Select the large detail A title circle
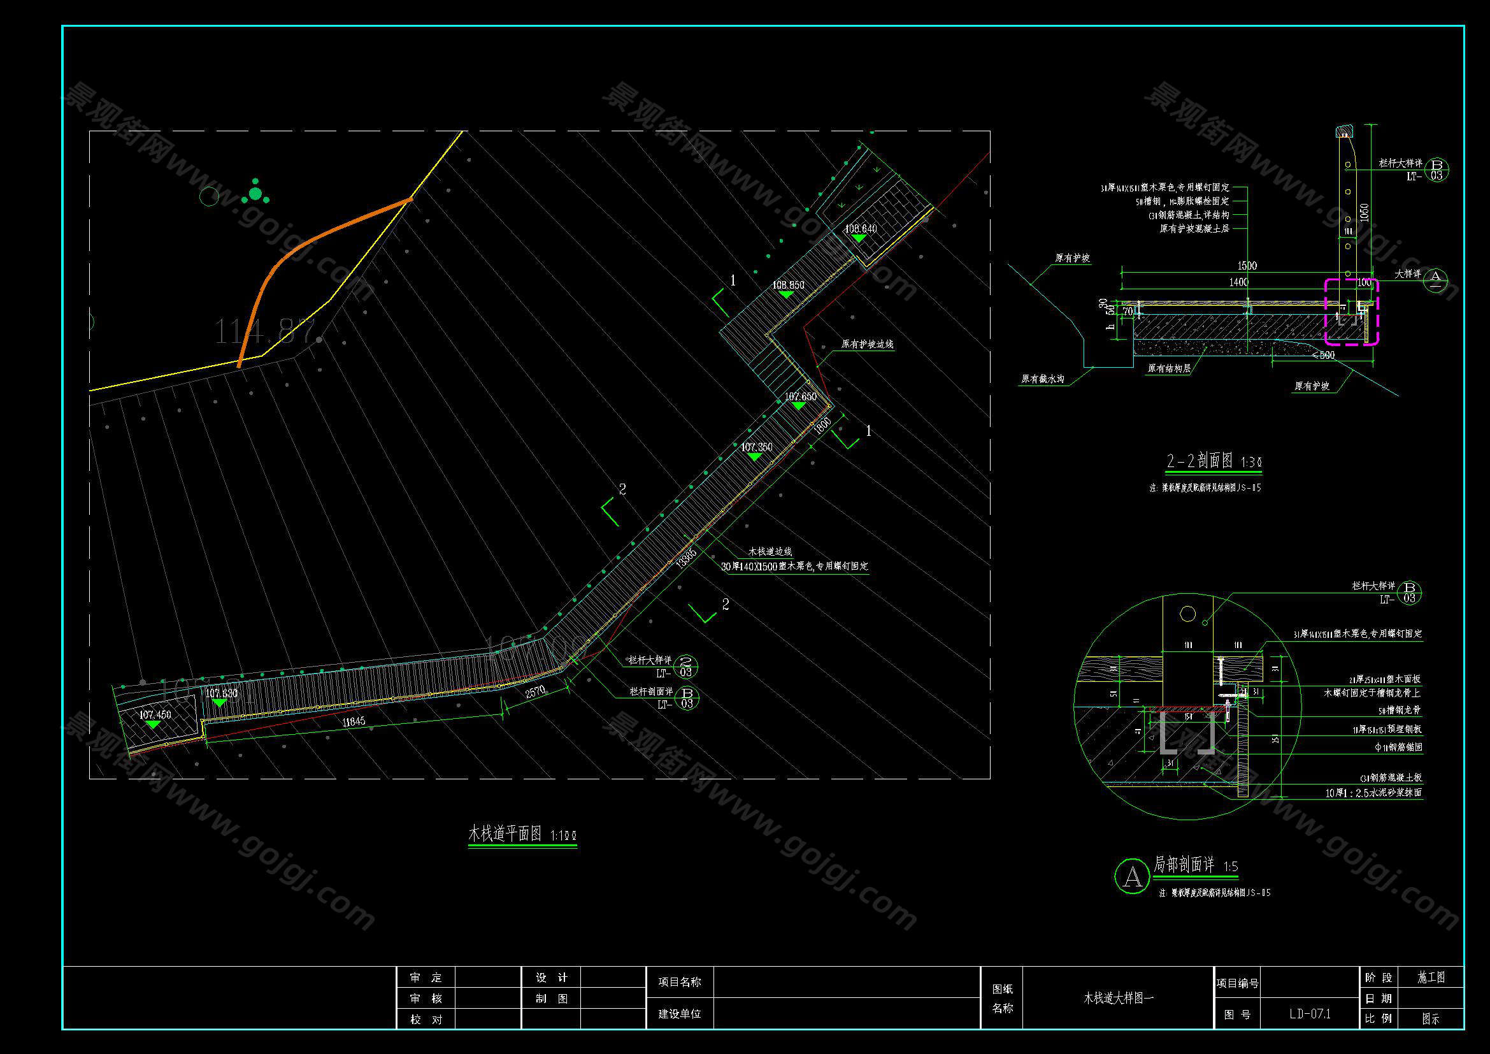Screen dimensions: 1490x1054 pyautogui.click(x=1132, y=876)
